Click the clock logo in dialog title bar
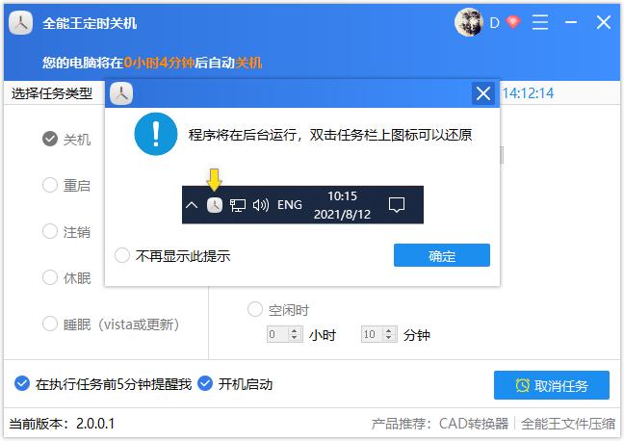Screen dimensions: 624x441 tap(121, 94)
